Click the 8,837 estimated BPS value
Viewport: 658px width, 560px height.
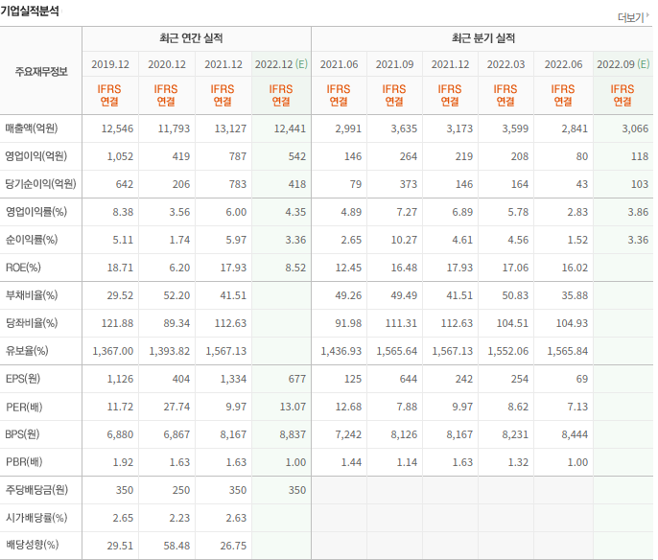(293, 434)
